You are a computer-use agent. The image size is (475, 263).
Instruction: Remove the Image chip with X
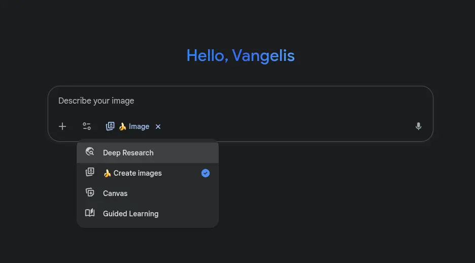[x=158, y=126]
